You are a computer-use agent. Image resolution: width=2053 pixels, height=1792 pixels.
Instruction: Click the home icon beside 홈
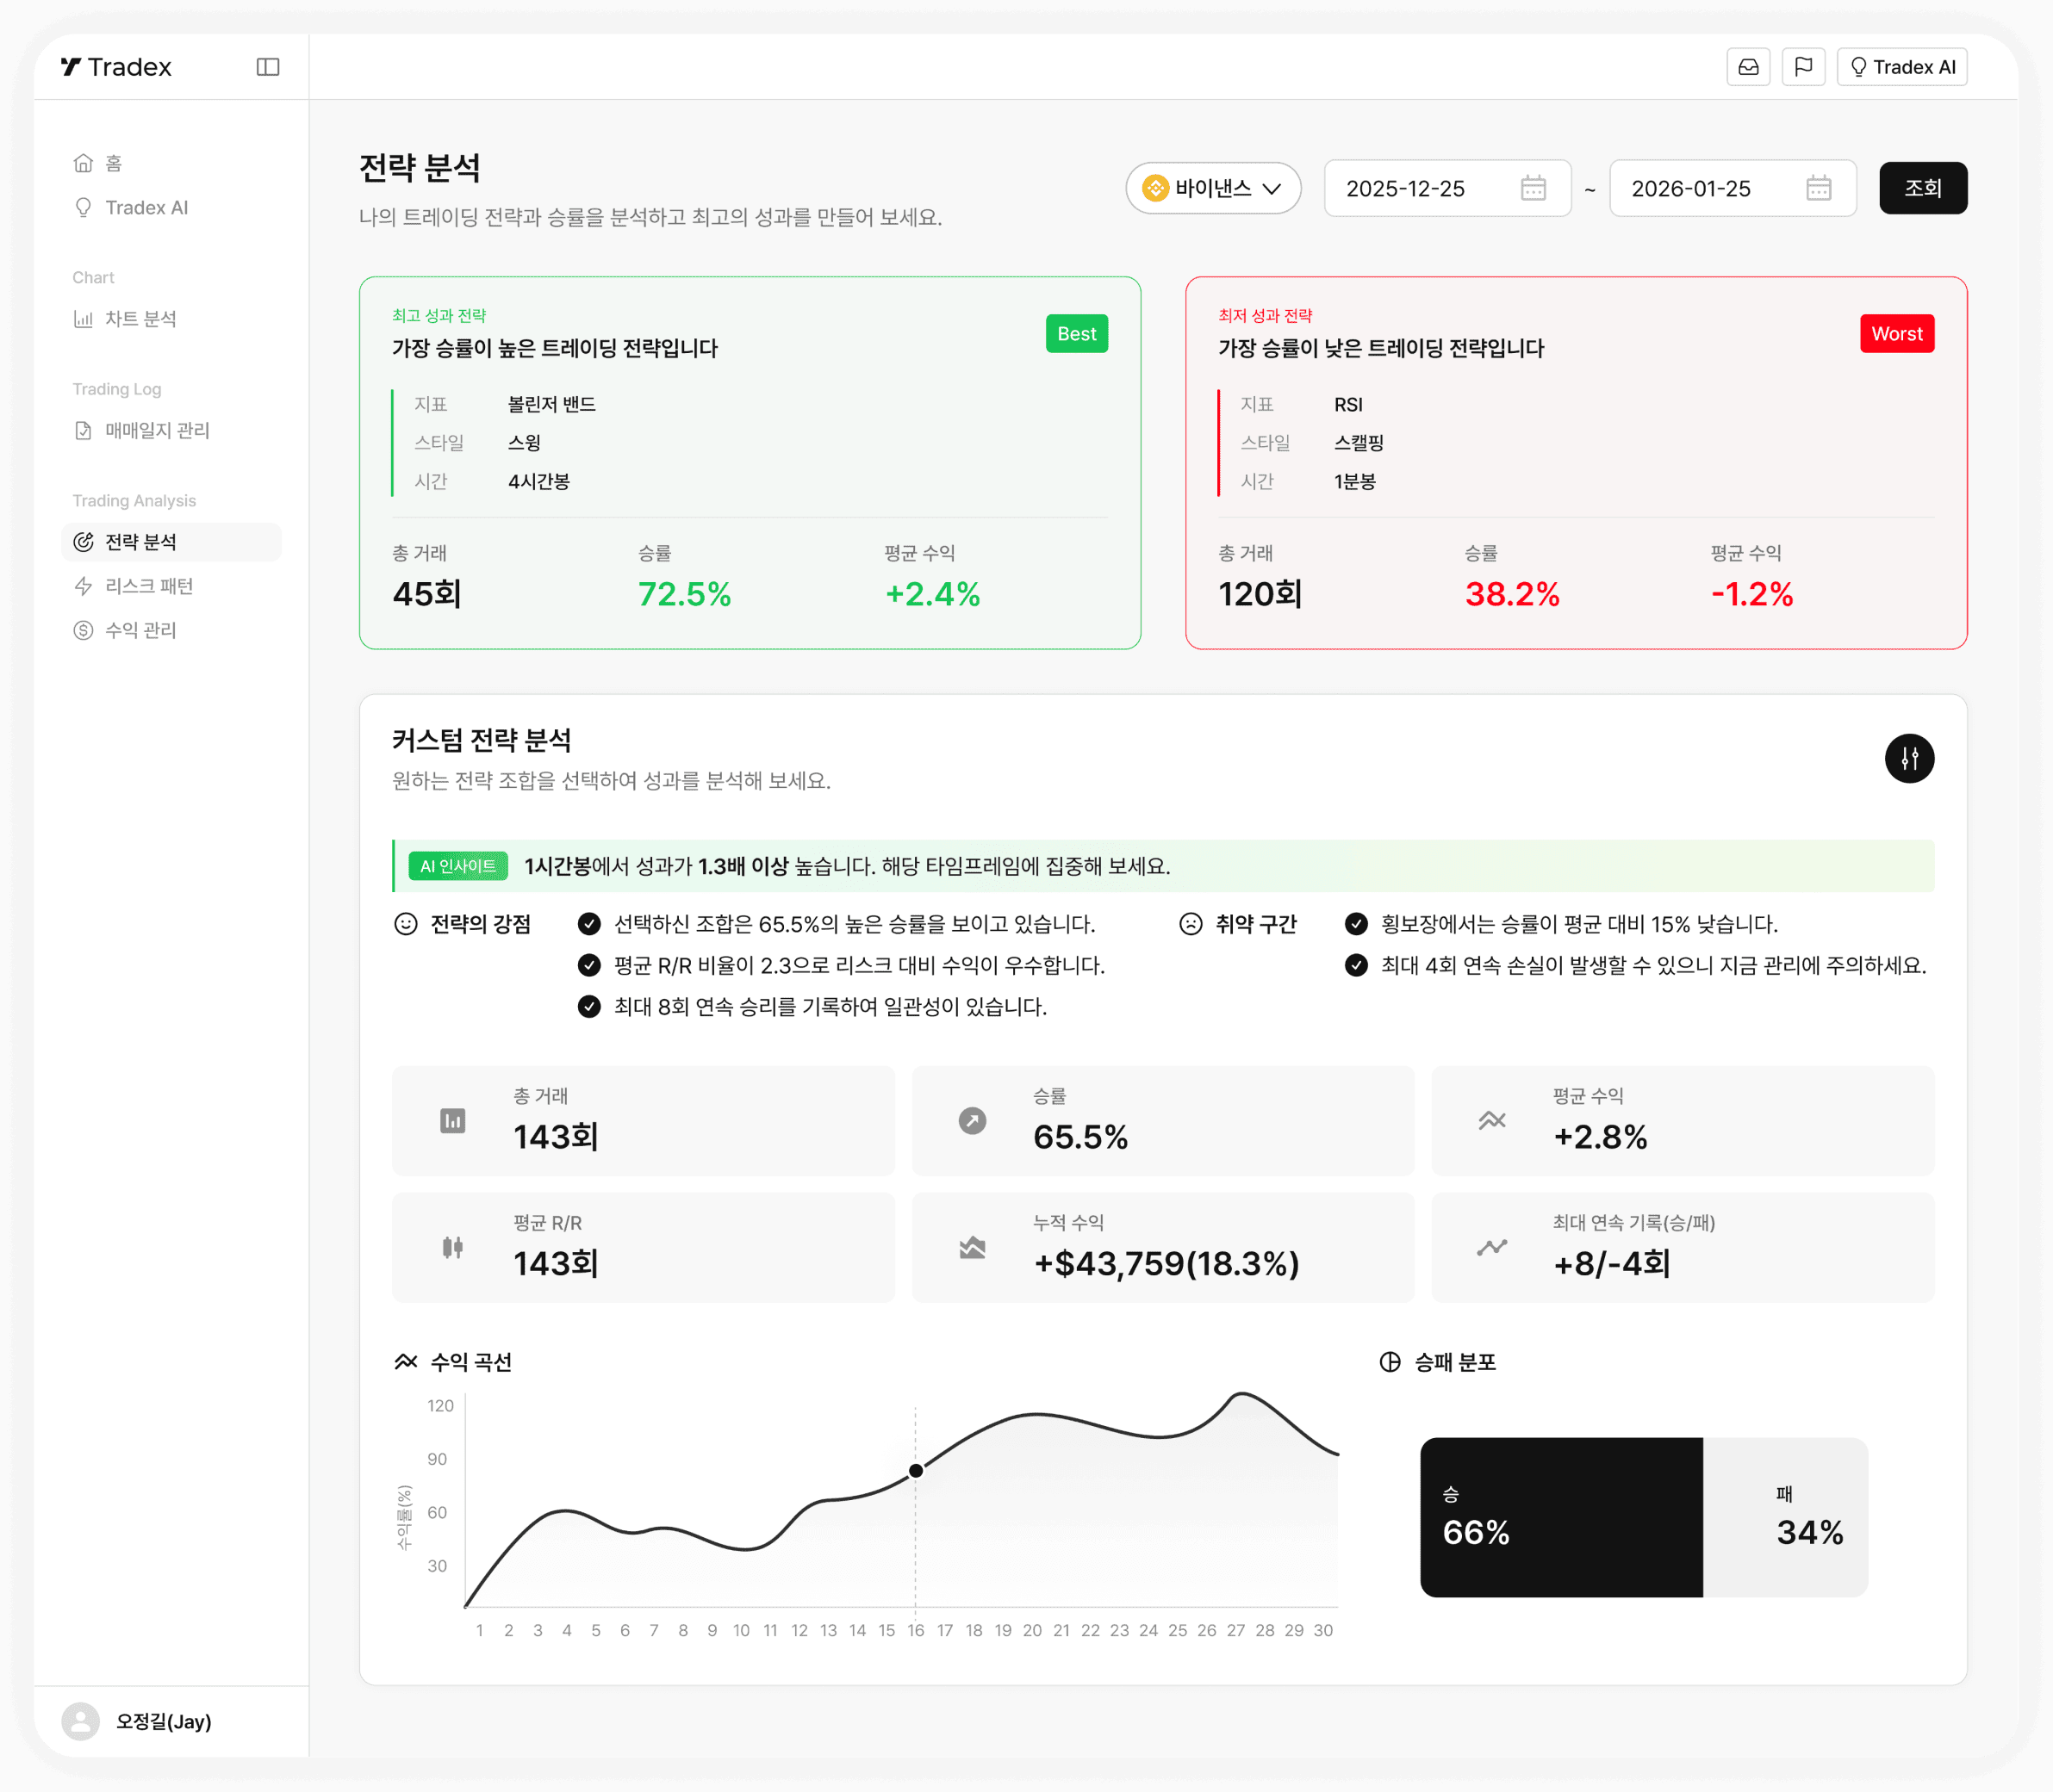(x=83, y=163)
